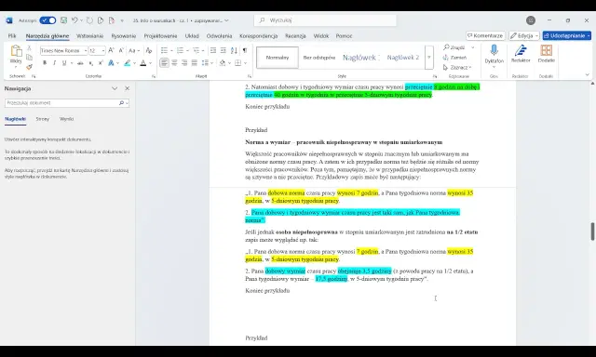
Task: Open line spacing options
Action: [x=205, y=63]
